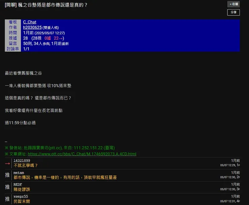Click the 討論串 header label
This screenshot has width=249, height=205.
[13, 49]
